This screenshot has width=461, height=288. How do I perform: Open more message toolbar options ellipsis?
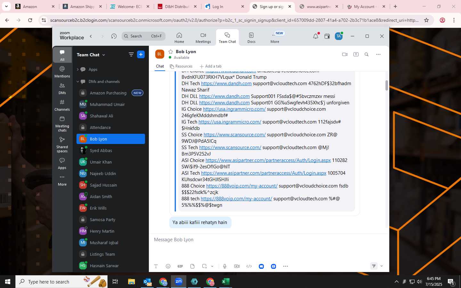coord(286,266)
